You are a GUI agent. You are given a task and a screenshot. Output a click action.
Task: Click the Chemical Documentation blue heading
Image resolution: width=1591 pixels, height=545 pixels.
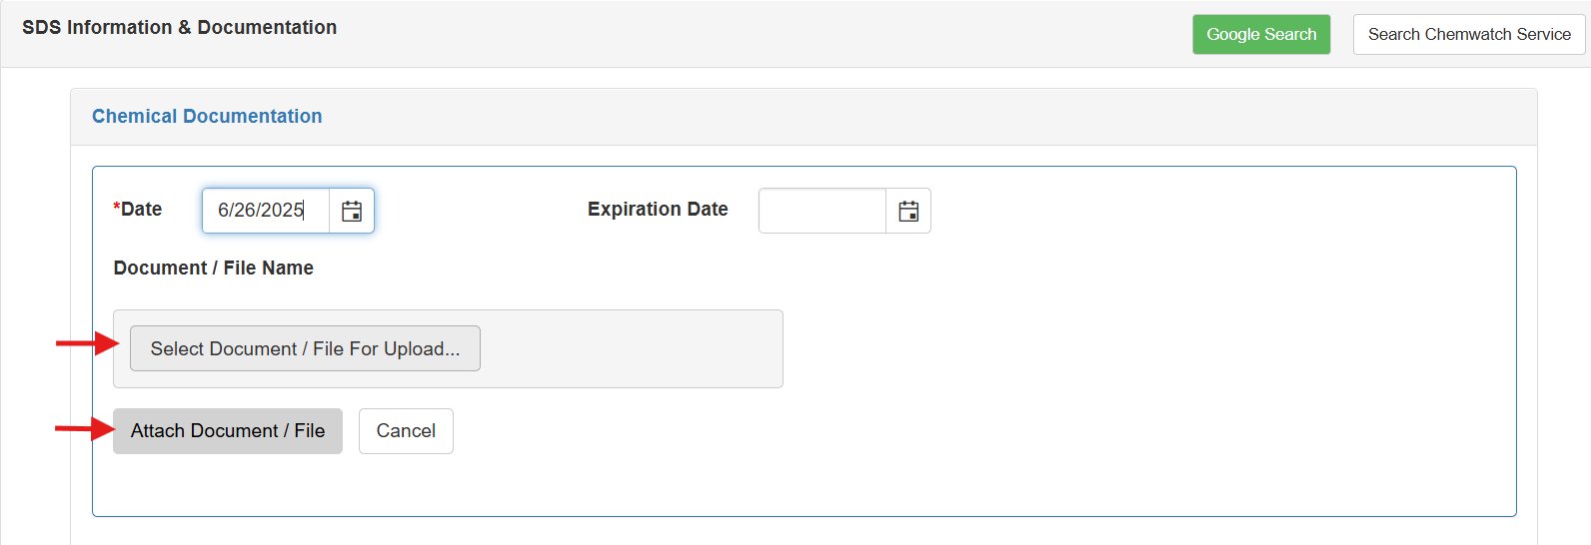coord(207,116)
